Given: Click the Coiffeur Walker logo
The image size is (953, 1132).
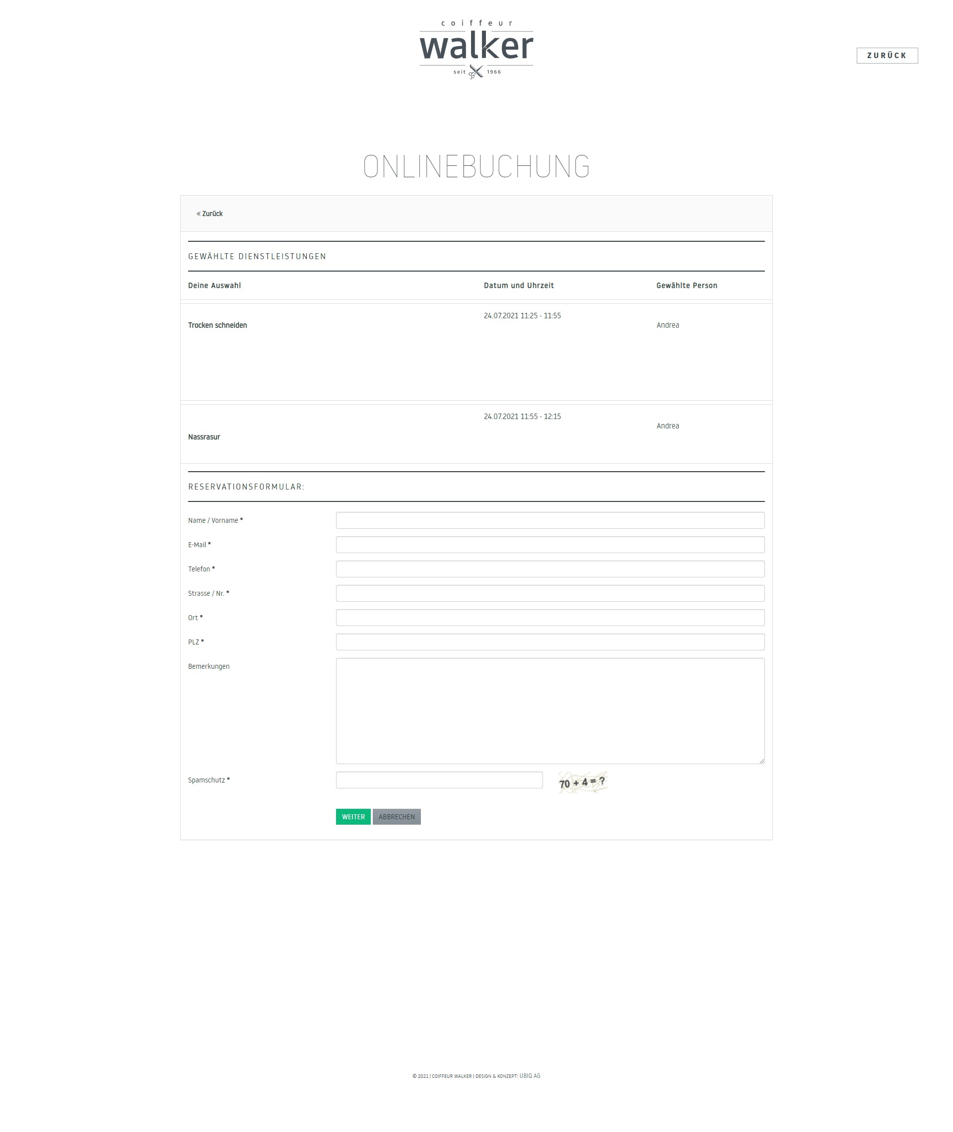Looking at the screenshot, I should [476, 50].
